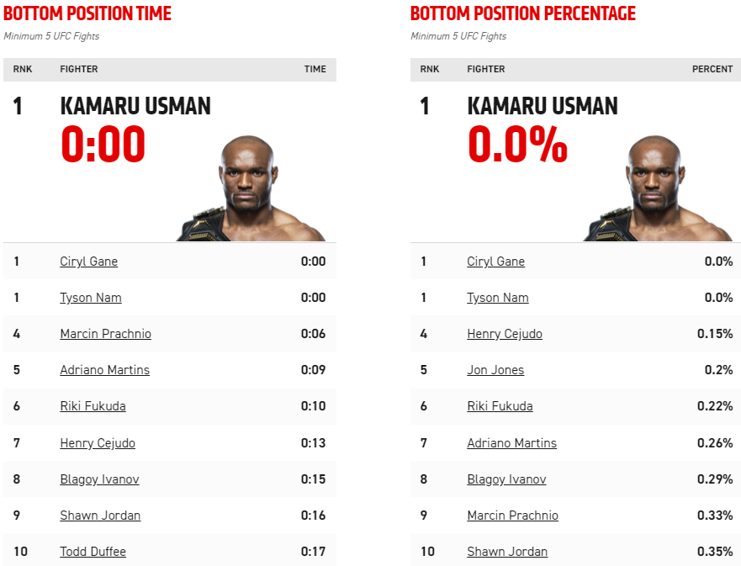This screenshot has height=566, width=741.
Task: Open Tyson Nam in Bottom Position Time list
Action: point(91,298)
